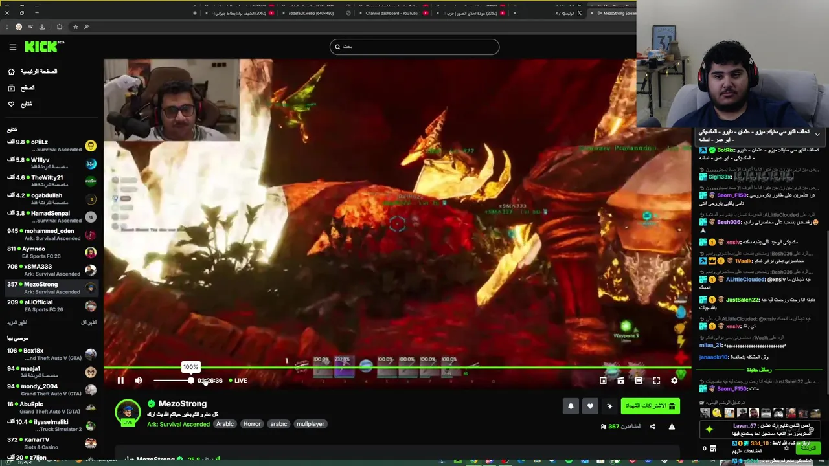The height and width of the screenshot is (466, 829).
Task: Select mondy_2004 recommended channel
Action: (52, 390)
